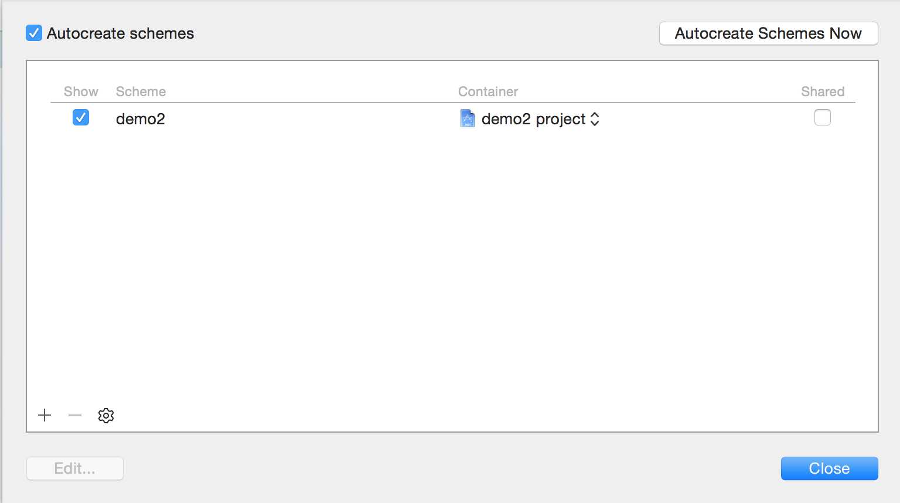Click the Xcode project file icon
Viewport: 900px width, 503px height.
click(x=467, y=118)
